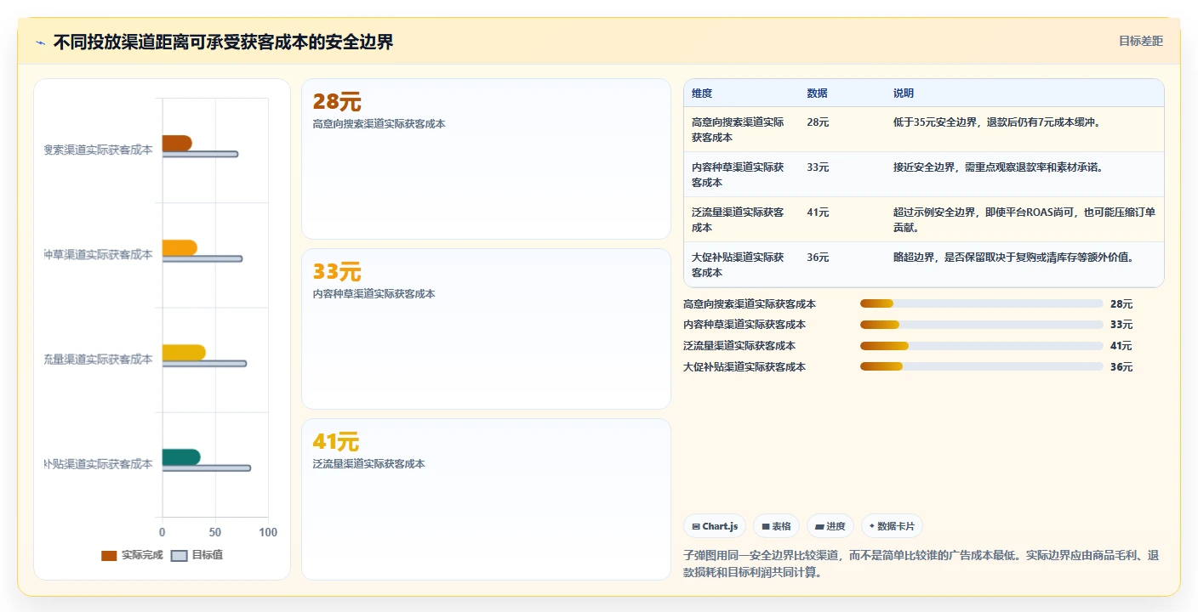
Task: Click the 内容种草渠道 progress bar
Action: point(981,325)
